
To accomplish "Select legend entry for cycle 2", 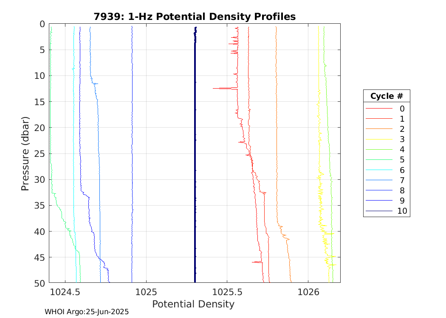I will click(387, 129).
